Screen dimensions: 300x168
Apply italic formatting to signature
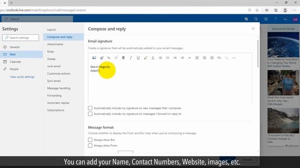131,58
